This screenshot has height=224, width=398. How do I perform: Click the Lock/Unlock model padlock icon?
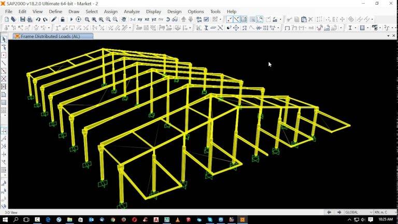pos(62,20)
